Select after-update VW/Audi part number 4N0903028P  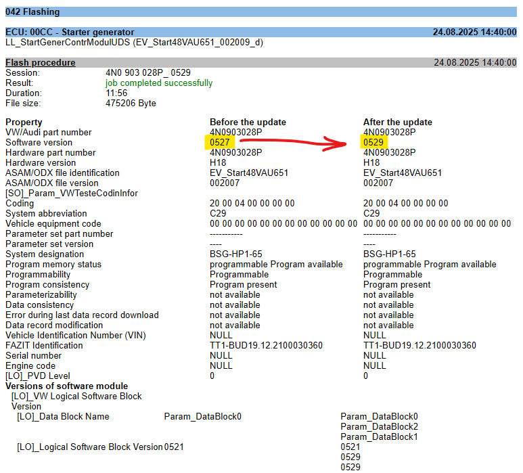coord(389,132)
